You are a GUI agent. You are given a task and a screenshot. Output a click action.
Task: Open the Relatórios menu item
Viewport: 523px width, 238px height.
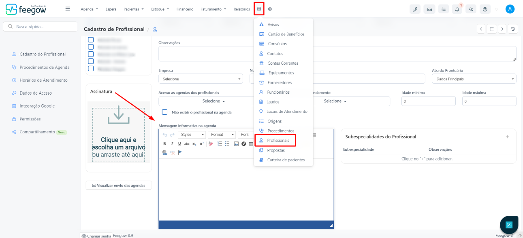[x=242, y=9]
